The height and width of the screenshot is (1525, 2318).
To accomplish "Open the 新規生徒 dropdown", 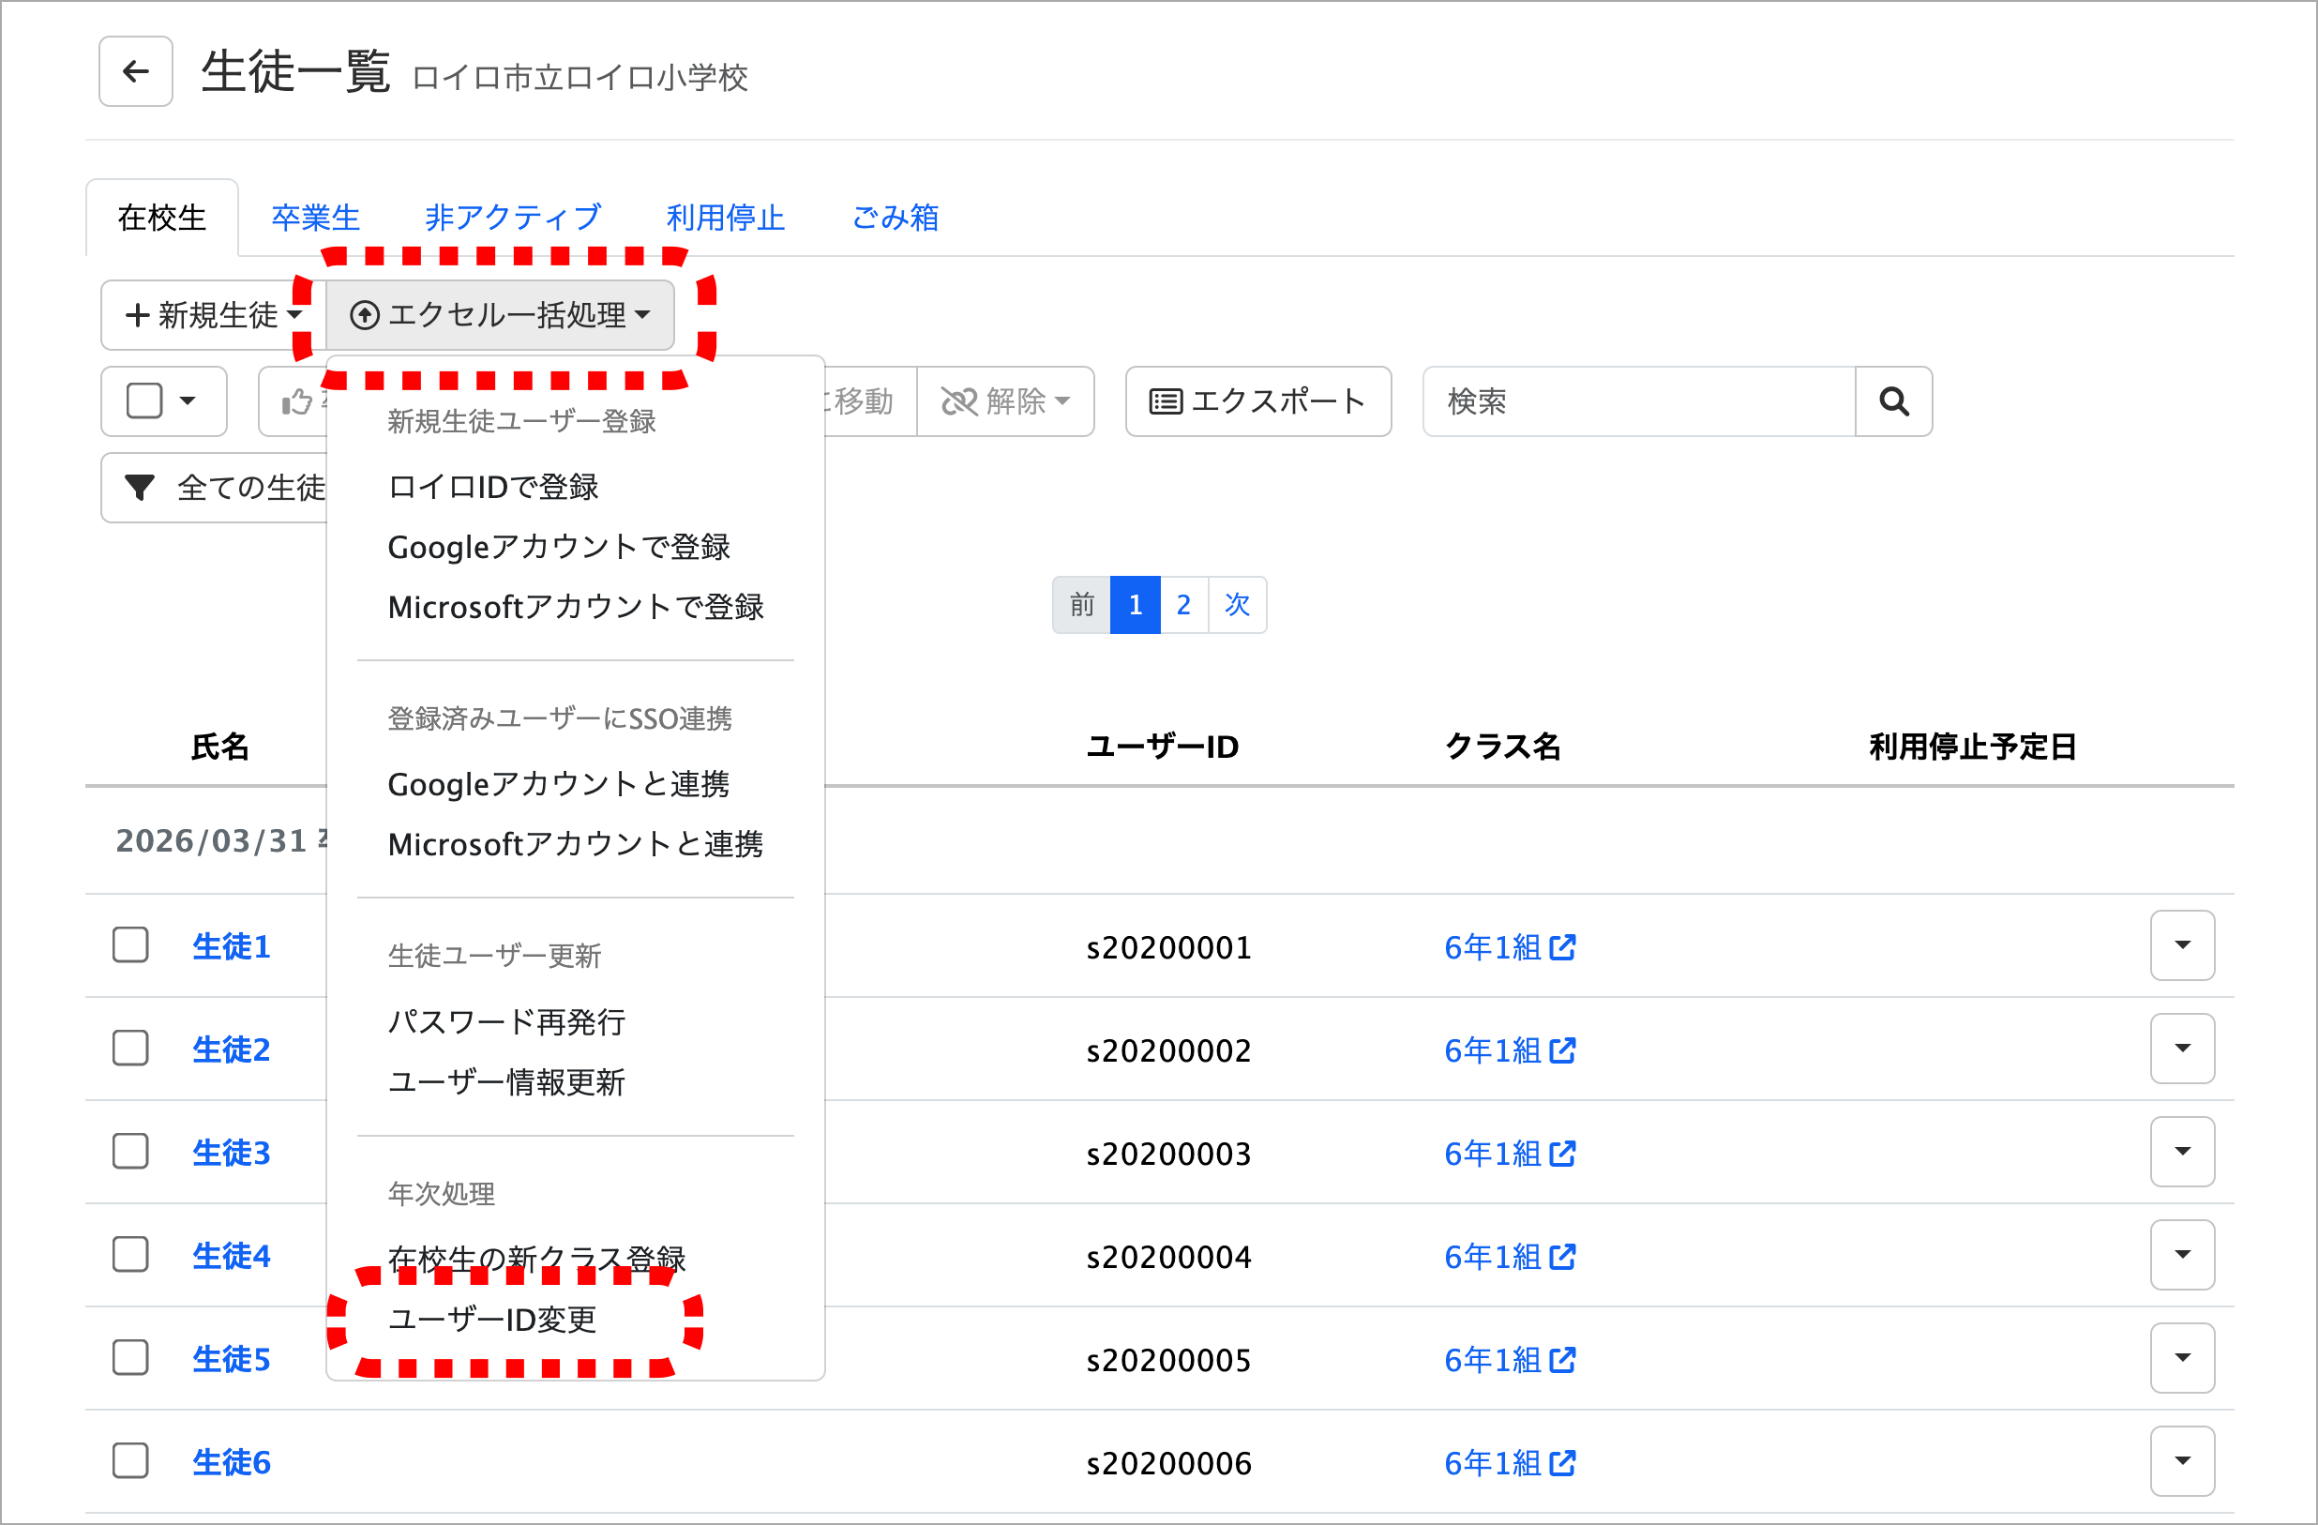I will [212, 315].
